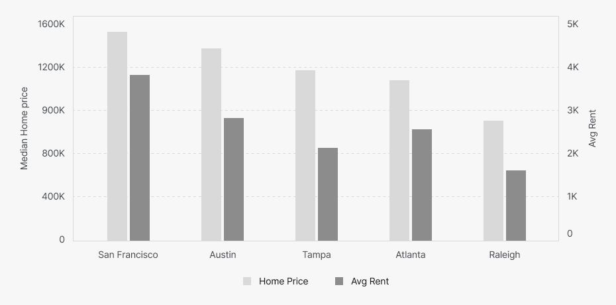Click the San Francisco axis label
Viewport: 616px width, 305px height.
(x=128, y=255)
